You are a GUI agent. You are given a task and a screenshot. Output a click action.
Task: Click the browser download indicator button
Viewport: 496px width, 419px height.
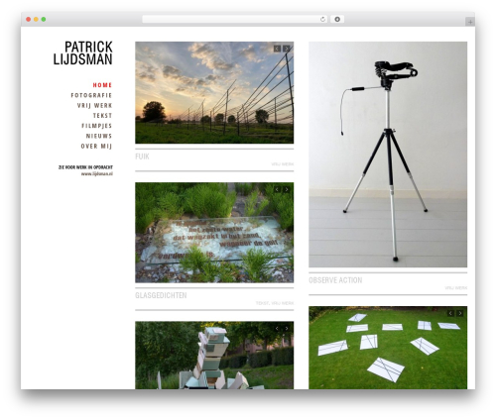[337, 19]
